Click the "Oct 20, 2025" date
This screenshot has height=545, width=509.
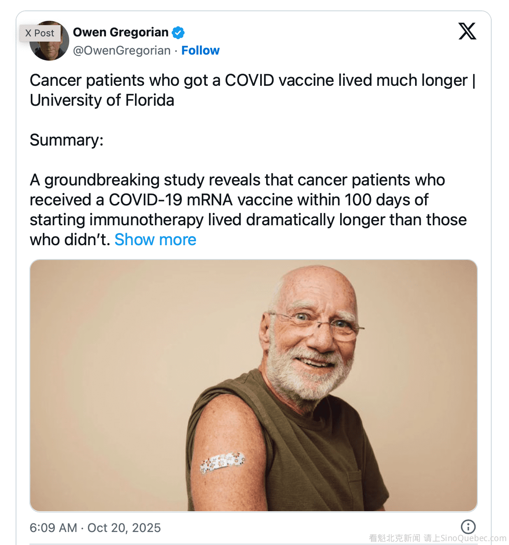pos(124,528)
